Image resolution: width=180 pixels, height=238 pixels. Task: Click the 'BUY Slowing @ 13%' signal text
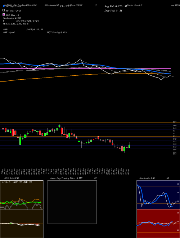click(x=57, y=32)
